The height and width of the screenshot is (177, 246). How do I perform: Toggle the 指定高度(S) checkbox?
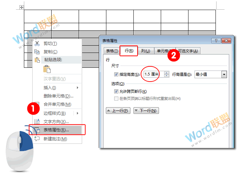tap(116, 74)
